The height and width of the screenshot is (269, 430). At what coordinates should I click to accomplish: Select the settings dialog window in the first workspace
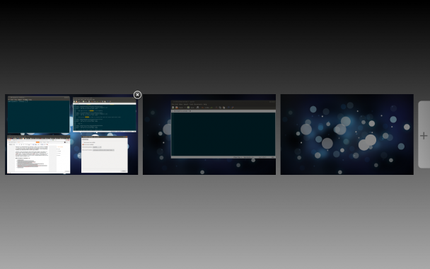point(105,154)
